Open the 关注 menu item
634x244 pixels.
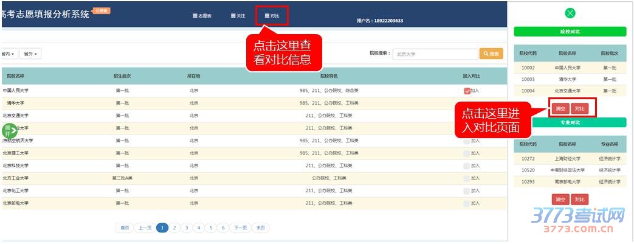point(238,15)
